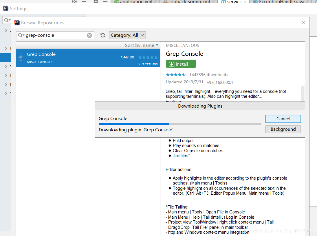Open the gear settings icon in toolbar
The width and height of the screenshot is (317, 236).
click(x=96, y=1)
